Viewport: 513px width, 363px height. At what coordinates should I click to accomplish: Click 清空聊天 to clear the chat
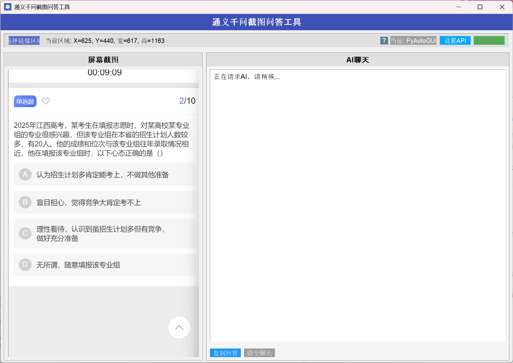tap(259, 353)
